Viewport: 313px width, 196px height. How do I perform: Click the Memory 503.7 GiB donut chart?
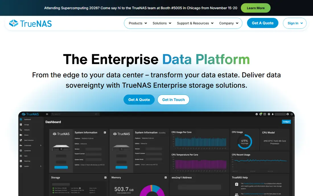click(152, 190)
